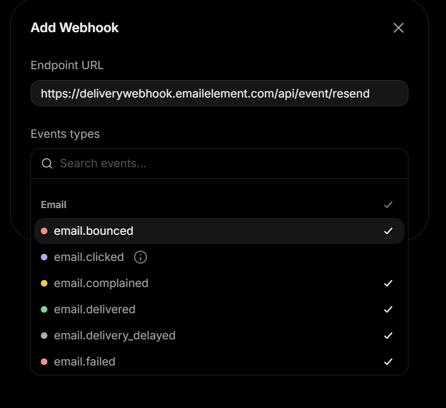This screenshot has width=446, height=408.
Task: Edit the Endpoint URL field
Action: click(219, 93)
